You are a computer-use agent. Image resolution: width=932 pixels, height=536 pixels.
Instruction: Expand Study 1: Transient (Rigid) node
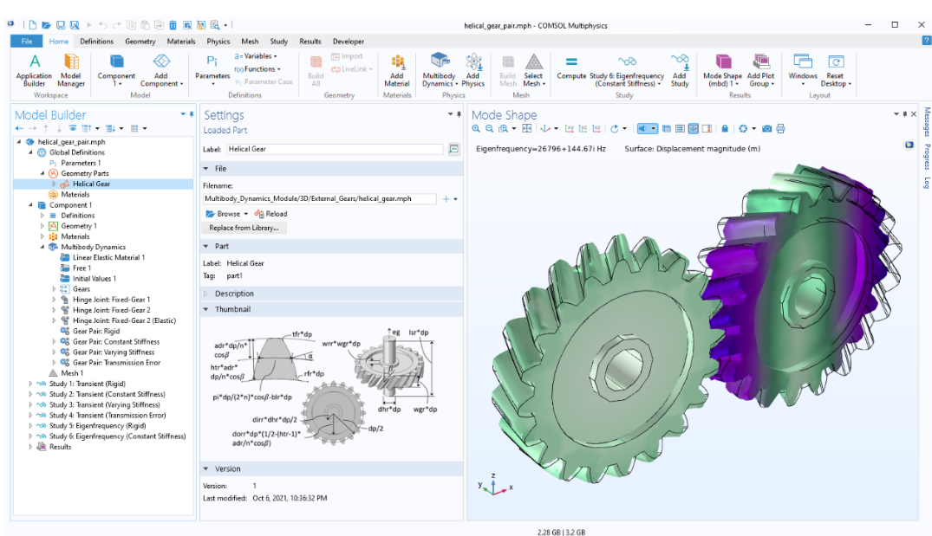[x=30, y=384]
